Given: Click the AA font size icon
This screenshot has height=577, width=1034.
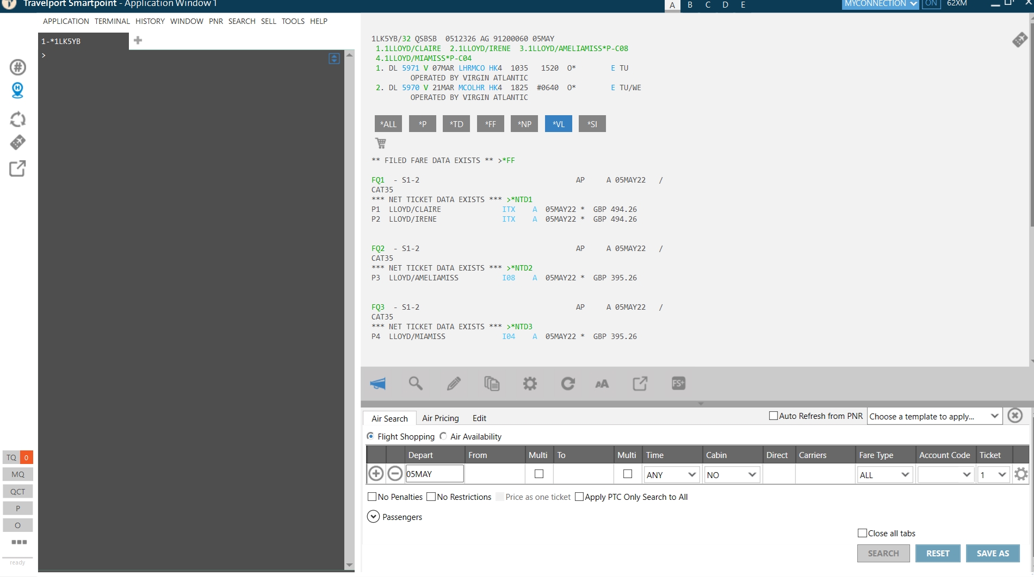Looking at the screenshot, I should coord(602,384).
